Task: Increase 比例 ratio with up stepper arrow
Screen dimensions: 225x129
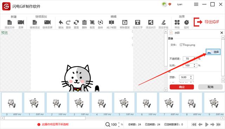Action: 194,64
